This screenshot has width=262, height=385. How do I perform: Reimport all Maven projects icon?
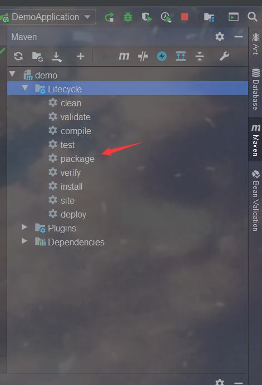pos(18,56)
